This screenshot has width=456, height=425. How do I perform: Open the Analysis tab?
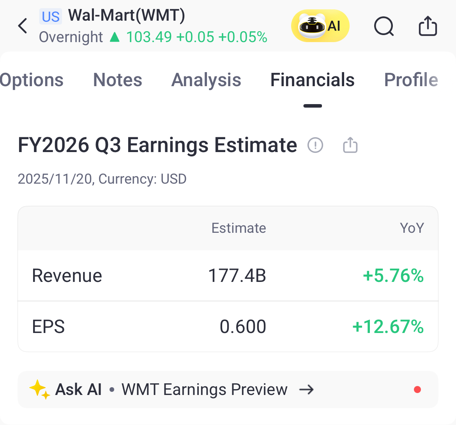[206, 80]
